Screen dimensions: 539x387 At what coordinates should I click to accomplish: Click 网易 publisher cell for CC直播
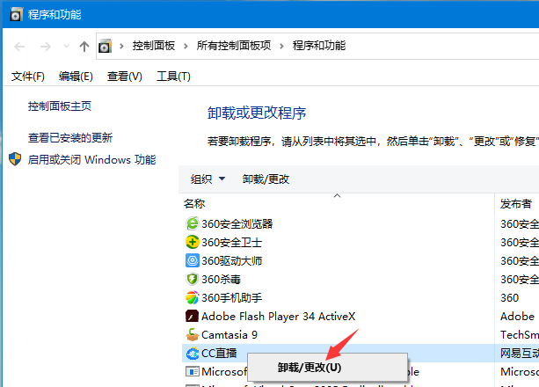coord(520,354)
